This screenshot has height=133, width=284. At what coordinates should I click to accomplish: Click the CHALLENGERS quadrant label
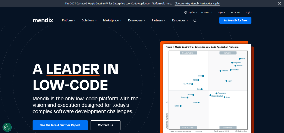coord(189,53)
